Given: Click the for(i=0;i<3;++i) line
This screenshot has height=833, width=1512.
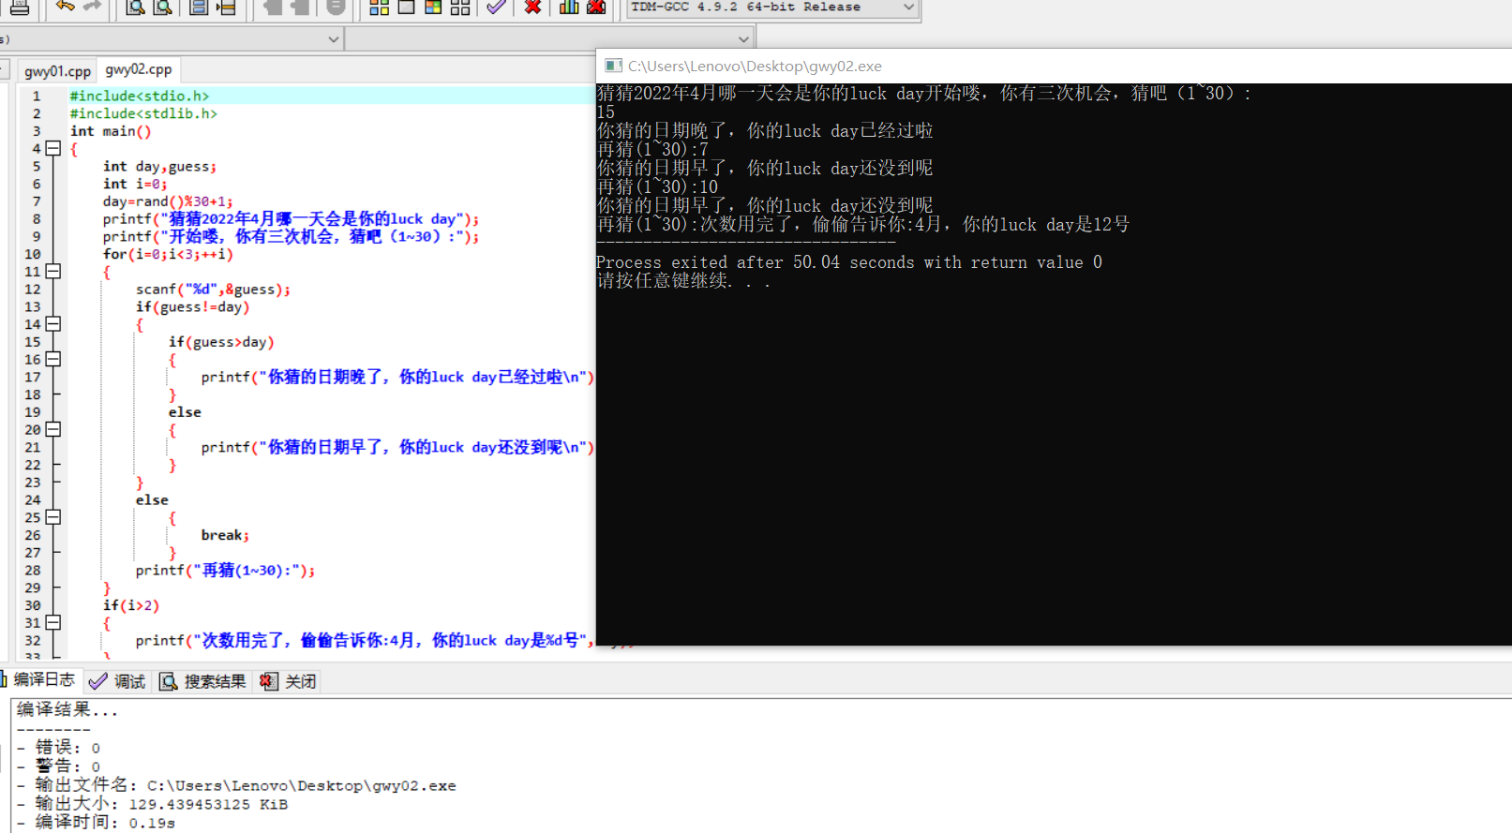Looking at the screenshot, I should point(168,254).
